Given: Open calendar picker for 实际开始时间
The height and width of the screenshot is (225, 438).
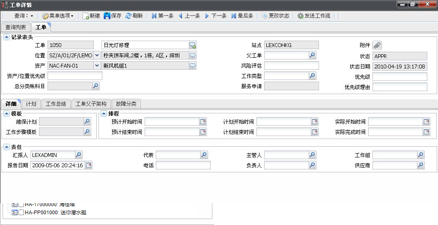Looking at the screenshot, I should (x=426, y=121).
